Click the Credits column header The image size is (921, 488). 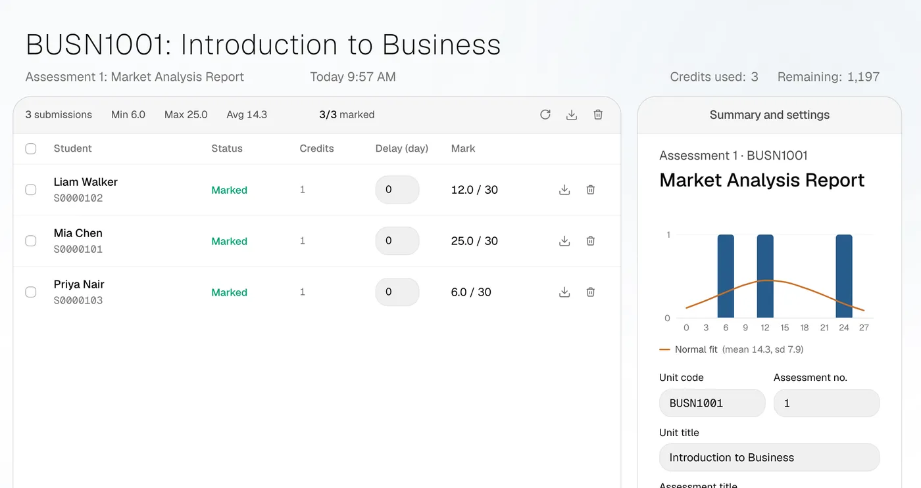316,148
